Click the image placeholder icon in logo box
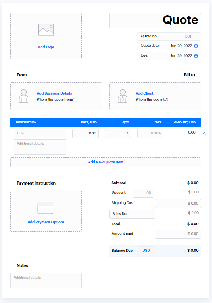Image resolution: width=212 pixels, height=303 pixels. [x=46, y=30]
